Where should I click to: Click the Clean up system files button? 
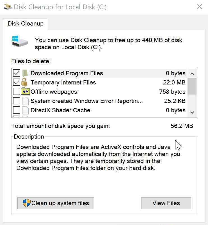tap(56, 203)
